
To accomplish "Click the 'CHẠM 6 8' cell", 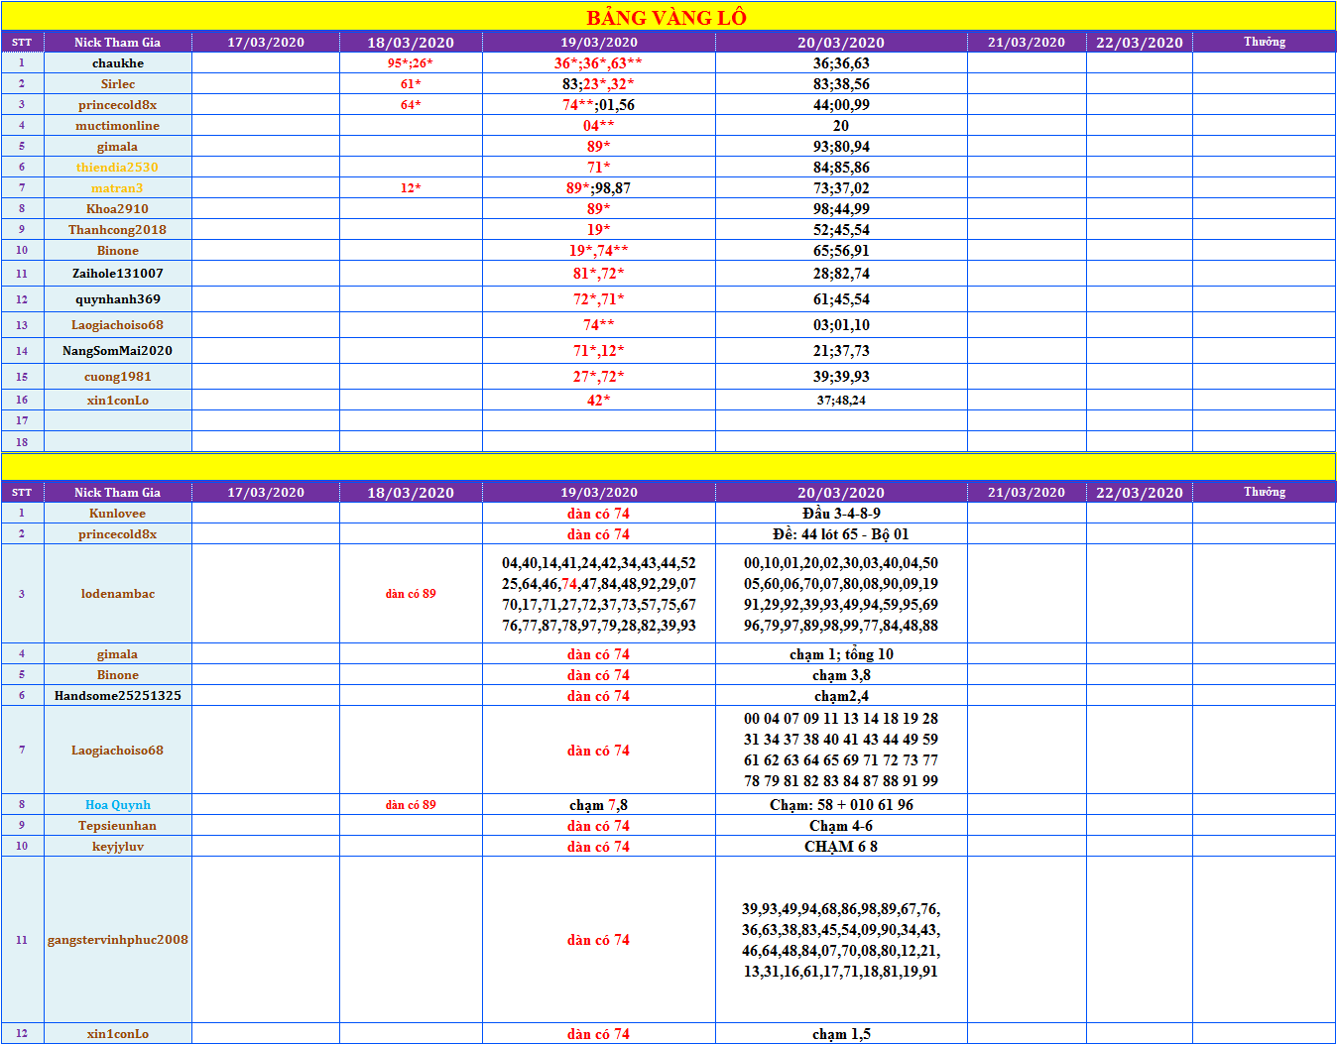I will point(841,847).
